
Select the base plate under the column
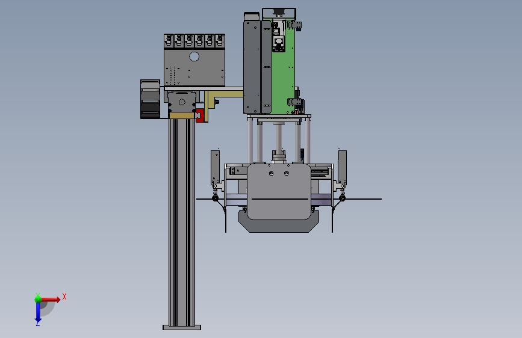click(182, 328)
